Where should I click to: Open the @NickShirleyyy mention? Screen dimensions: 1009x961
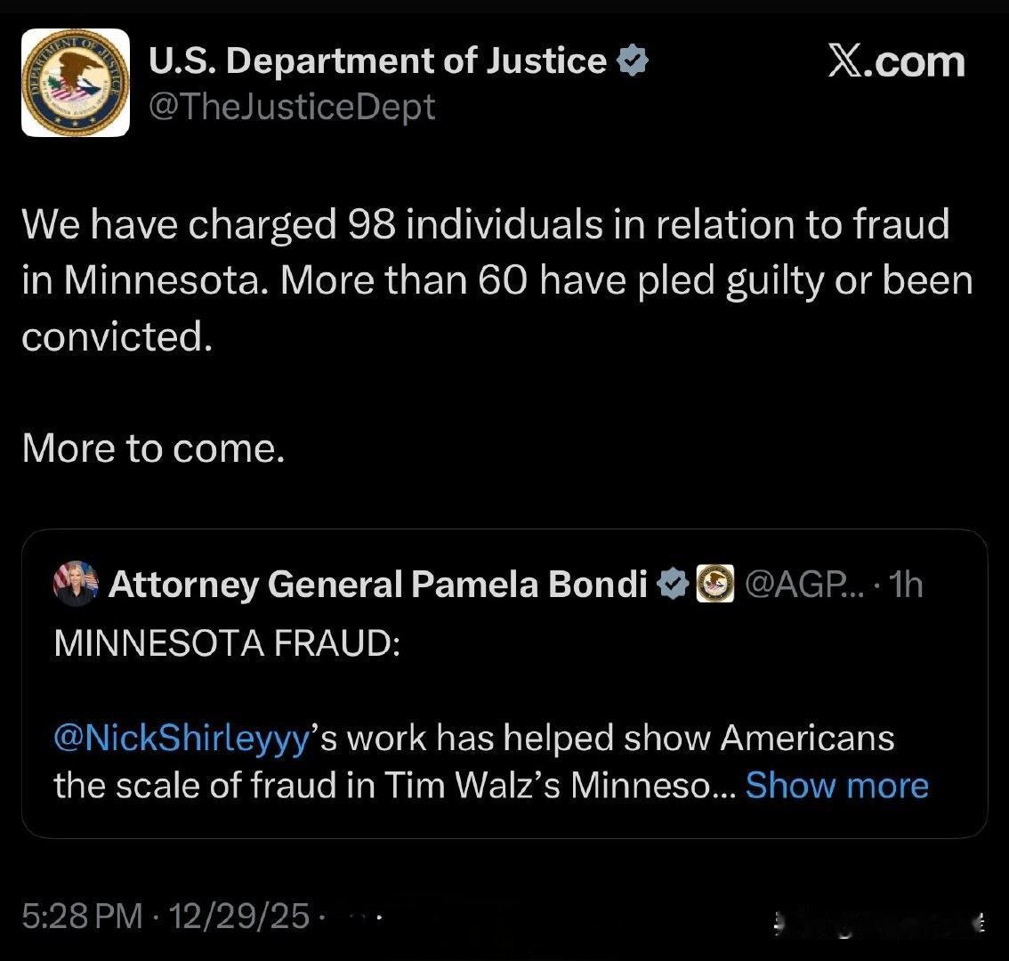182,738
